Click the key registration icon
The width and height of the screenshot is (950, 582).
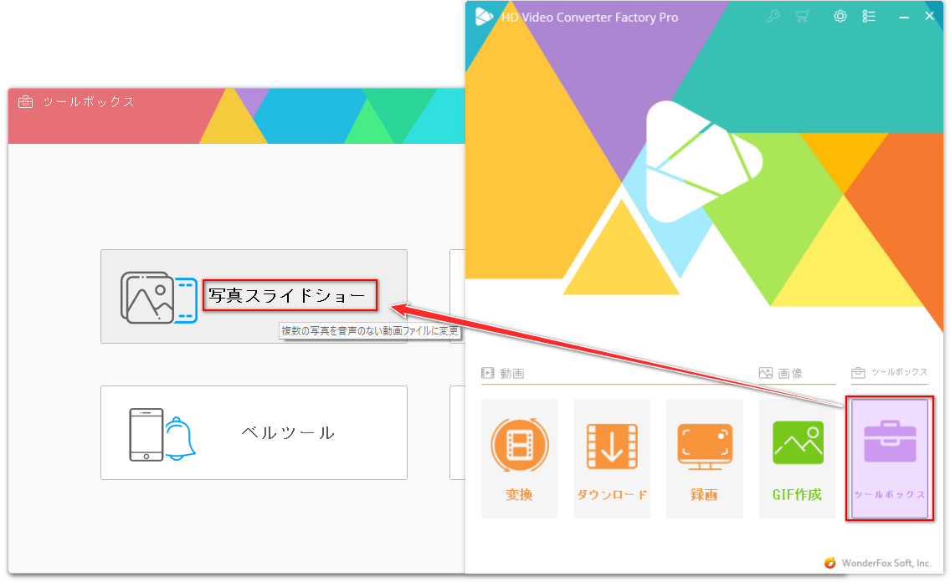pos(774,17)
